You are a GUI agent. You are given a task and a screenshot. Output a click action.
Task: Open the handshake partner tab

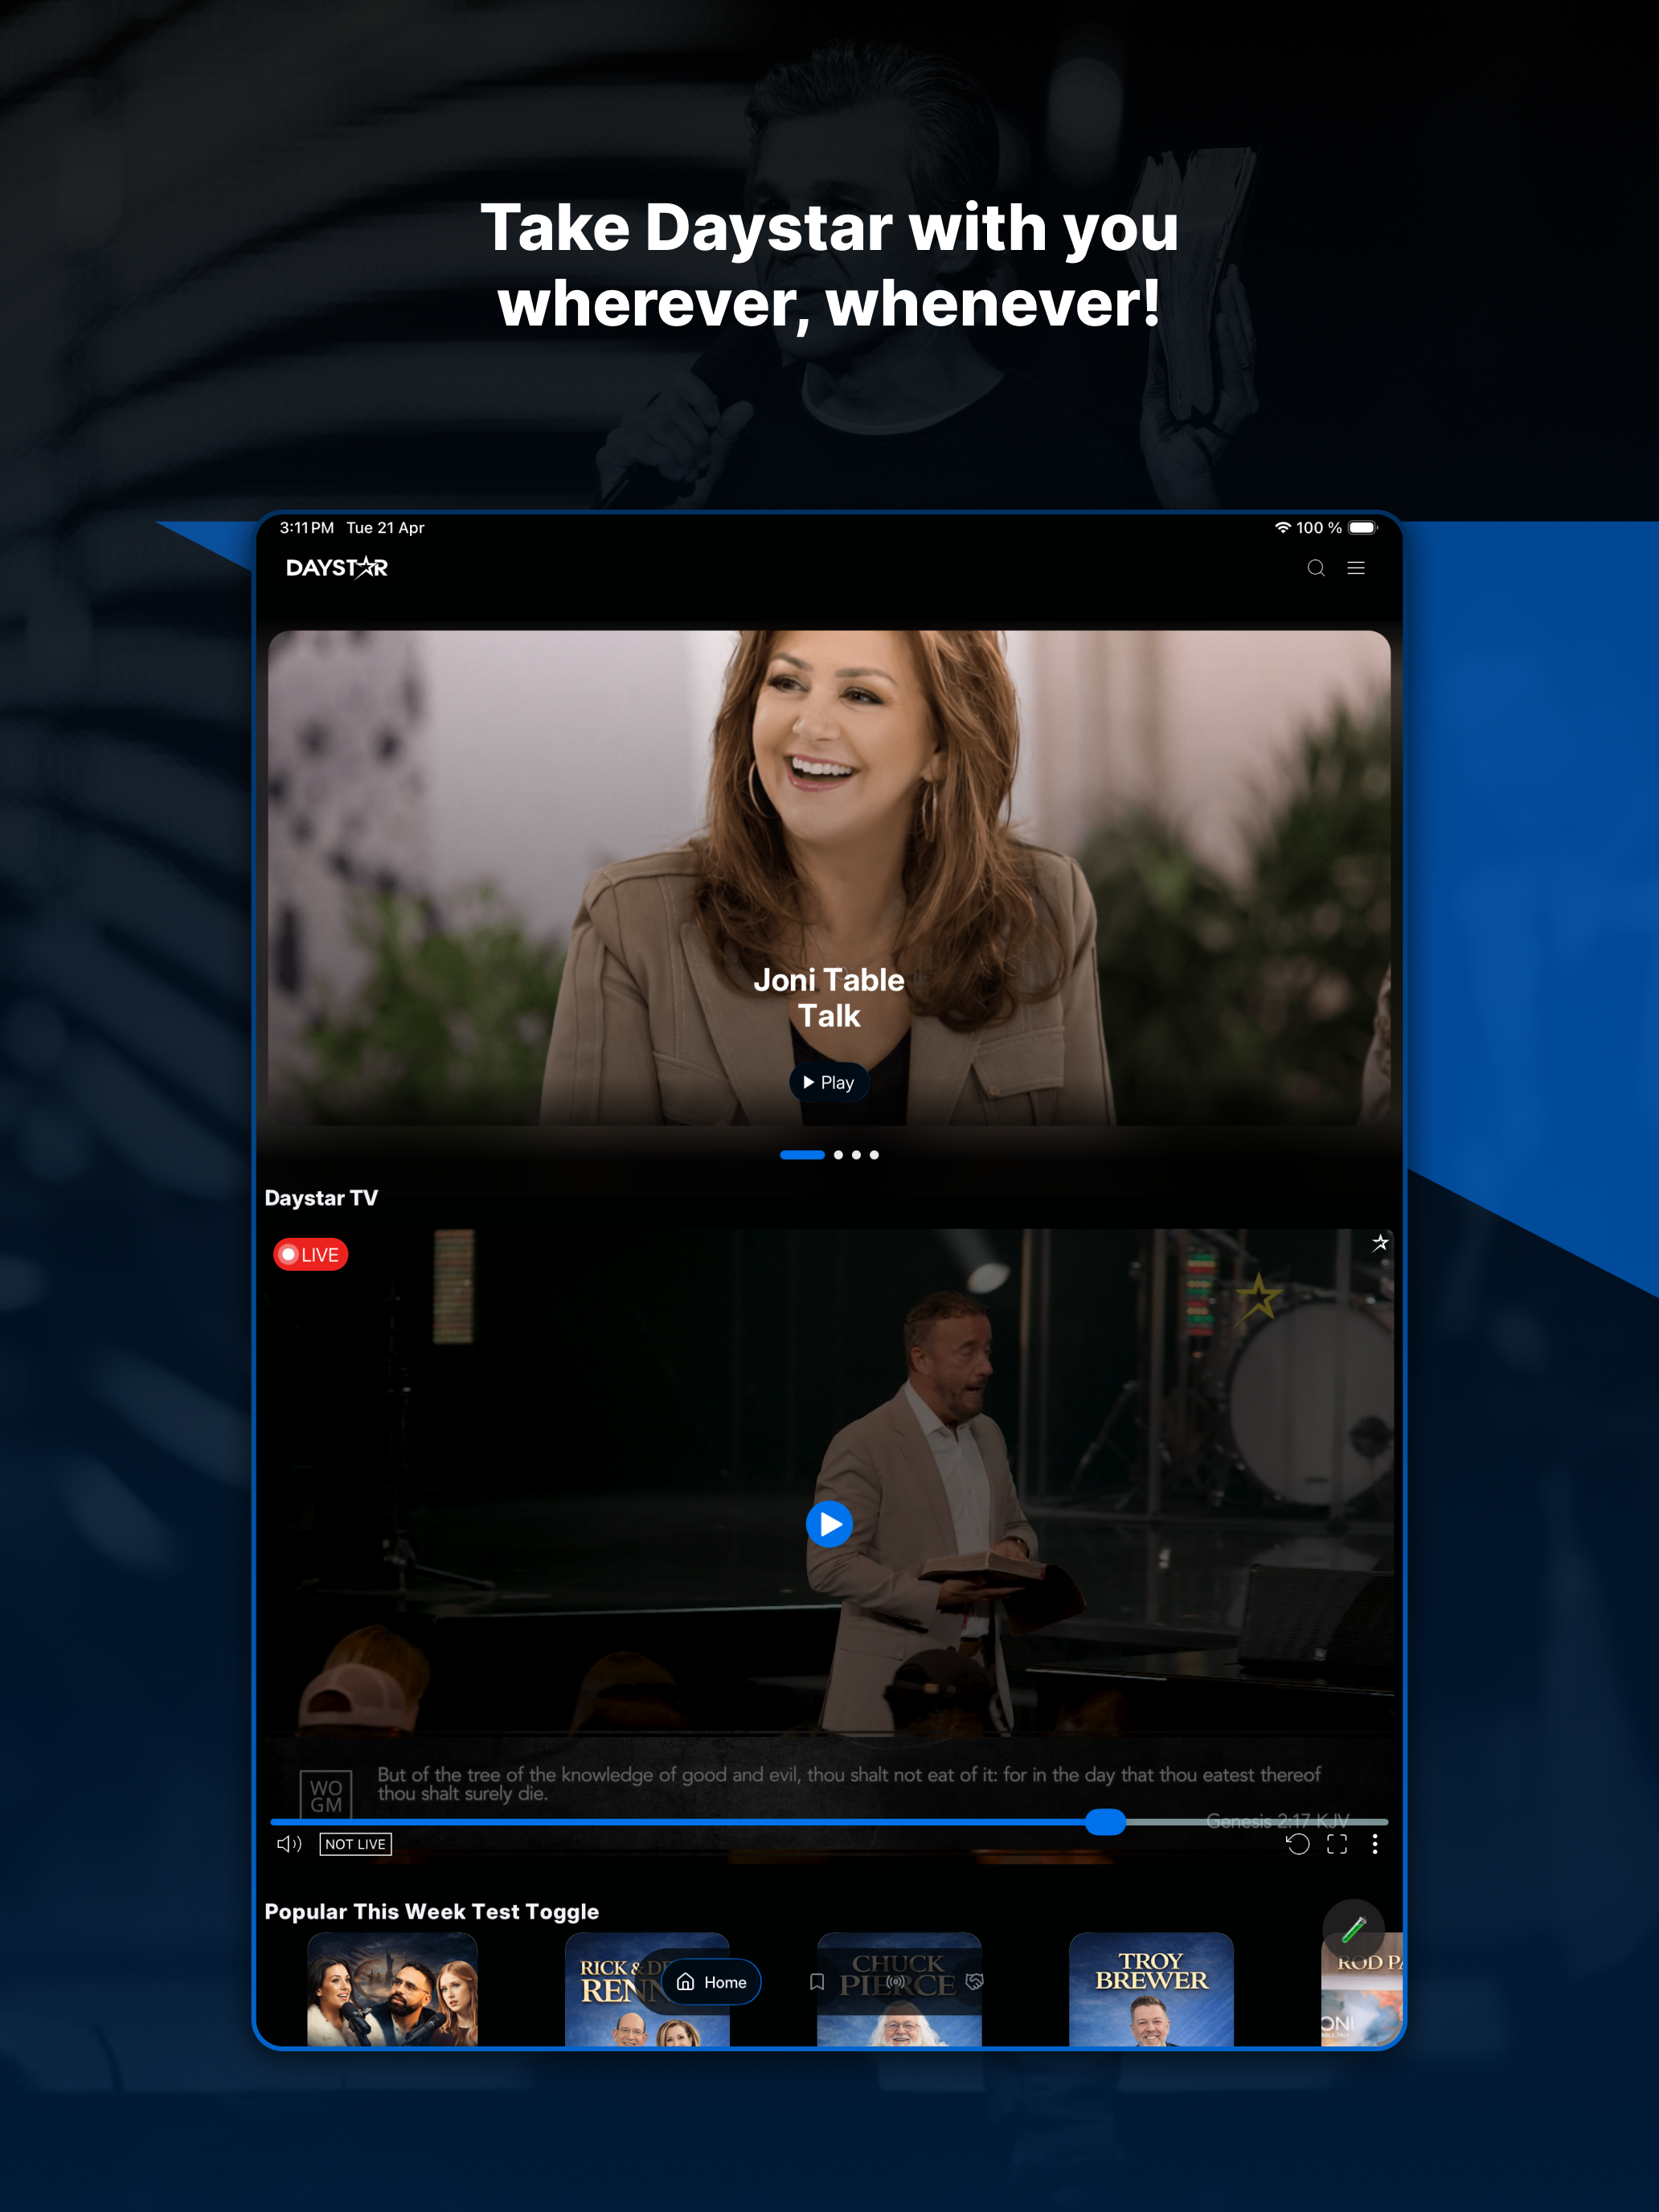pos(974,1982)
